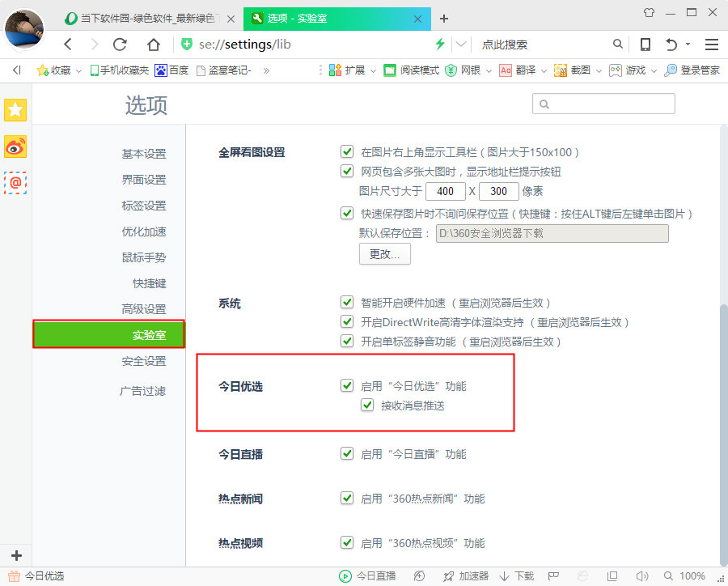Screen dimensions: 728x586
Task: Expand the 扩展 dropdown arrow
Action: coord(374,71)
